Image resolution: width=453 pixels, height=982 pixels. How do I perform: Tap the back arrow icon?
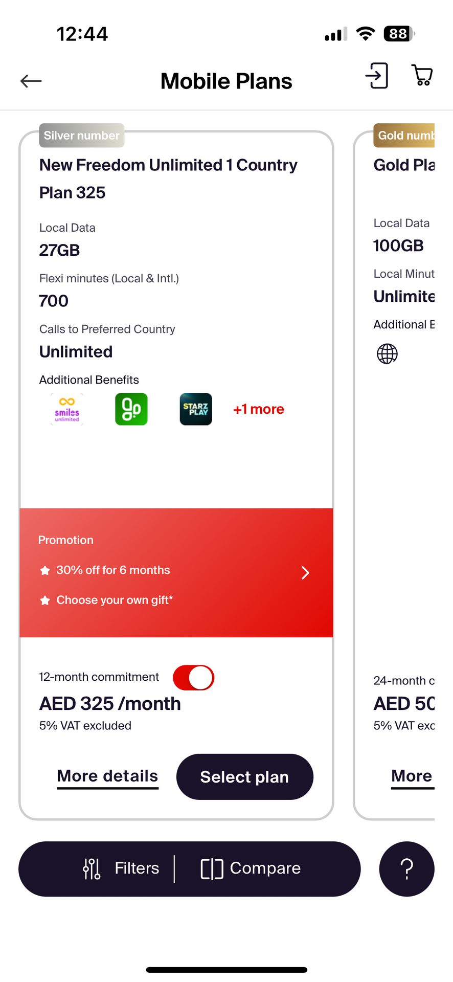point(31,81)
